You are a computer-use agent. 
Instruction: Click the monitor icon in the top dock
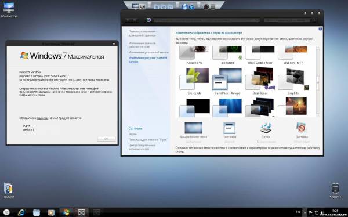click(x=135, y=6)
